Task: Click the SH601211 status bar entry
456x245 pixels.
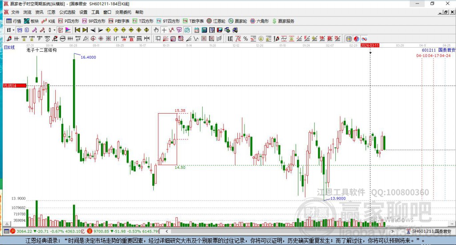Action: 429,231
